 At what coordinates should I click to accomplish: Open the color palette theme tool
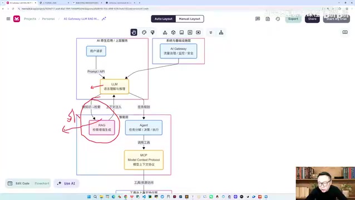(x=144, y=32)
